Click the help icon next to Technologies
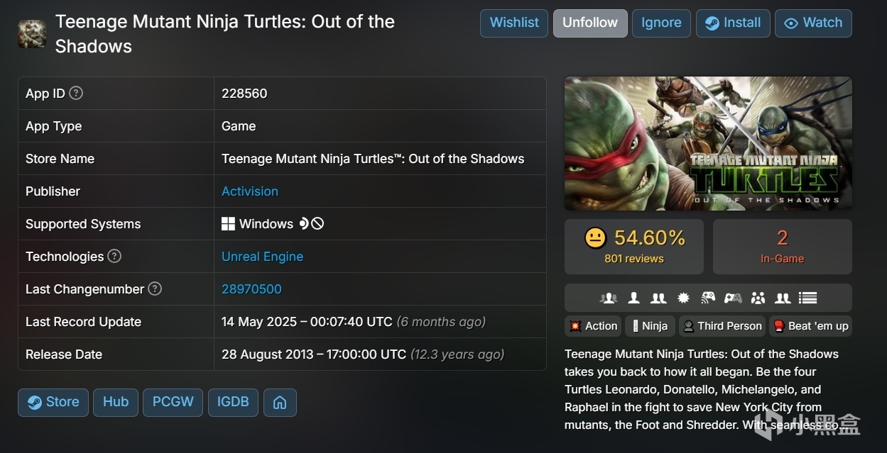Image resolution: width=887 pixels, height=453 pixels. [114, 256]
